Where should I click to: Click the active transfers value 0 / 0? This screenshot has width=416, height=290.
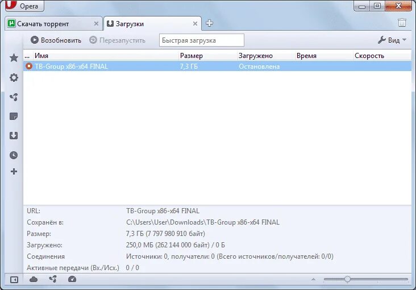tap(132, 267)
